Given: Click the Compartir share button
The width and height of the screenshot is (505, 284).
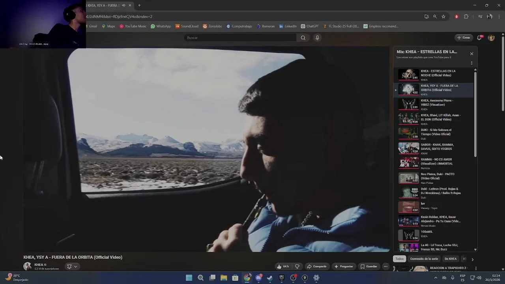Looking at the screenshot, I should [x=317, y=267].
